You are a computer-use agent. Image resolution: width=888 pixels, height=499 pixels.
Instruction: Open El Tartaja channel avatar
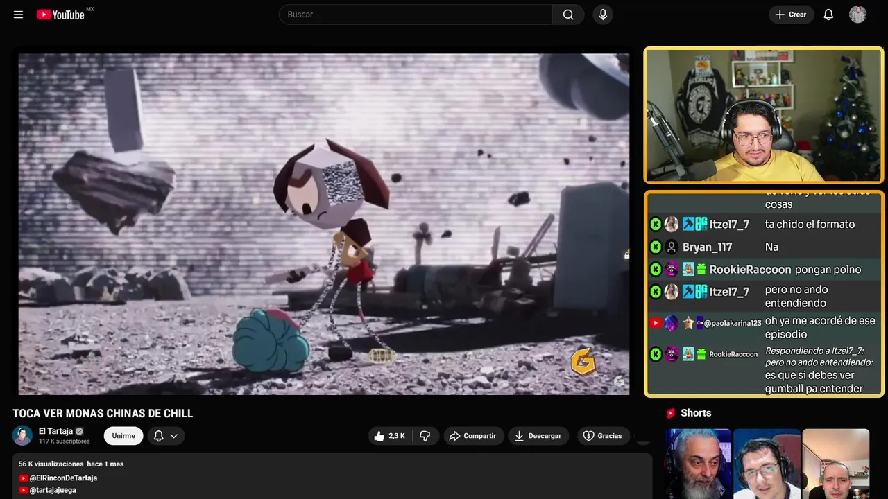point(22,435)
